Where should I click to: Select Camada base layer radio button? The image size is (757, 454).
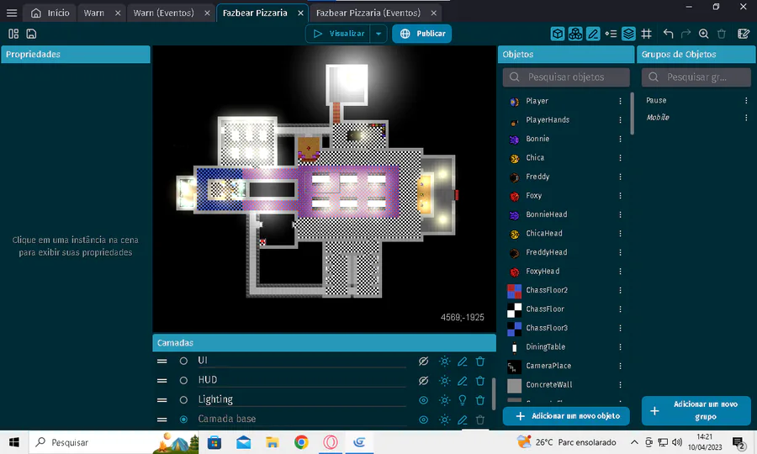point(183,420)
